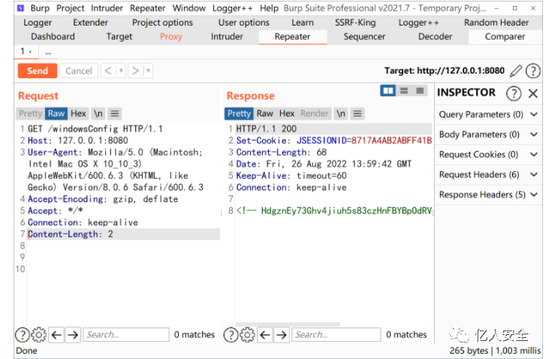
Task: Go to previous Request search match
Action: coord(56,335)
